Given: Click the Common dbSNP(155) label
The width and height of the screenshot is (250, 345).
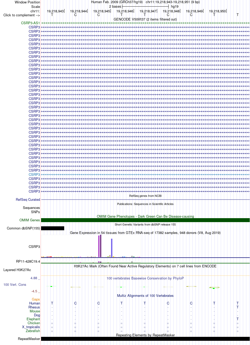Looking at the screenshot, I should (x=23, y=228).
